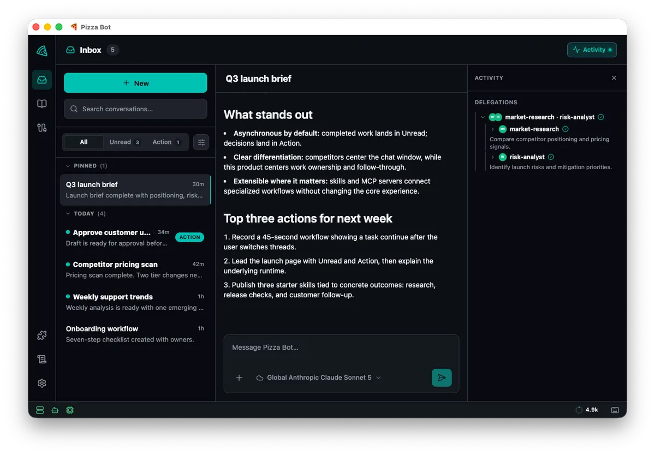
Task: Click the inbox tray icon beside Inbox title
Action: (70, 50)
